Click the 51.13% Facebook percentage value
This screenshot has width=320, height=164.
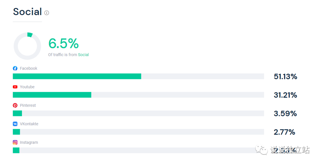(285, 77)
